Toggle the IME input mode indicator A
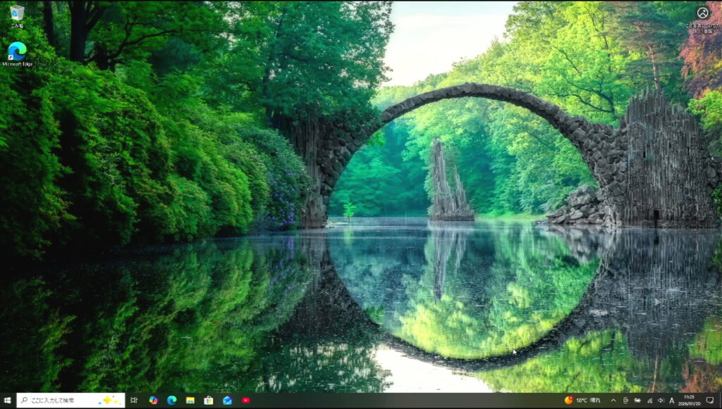The height and width of the screenshot is (409, 722). pos(672,401)
